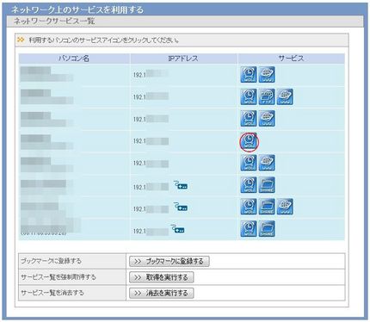370x322 pixels.
Task: Click the 取得を実行する button
Action: tap(162, 277)
